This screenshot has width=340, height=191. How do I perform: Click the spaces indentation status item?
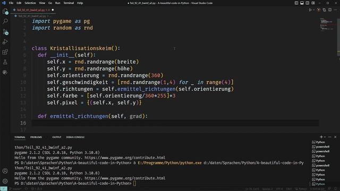267,189
